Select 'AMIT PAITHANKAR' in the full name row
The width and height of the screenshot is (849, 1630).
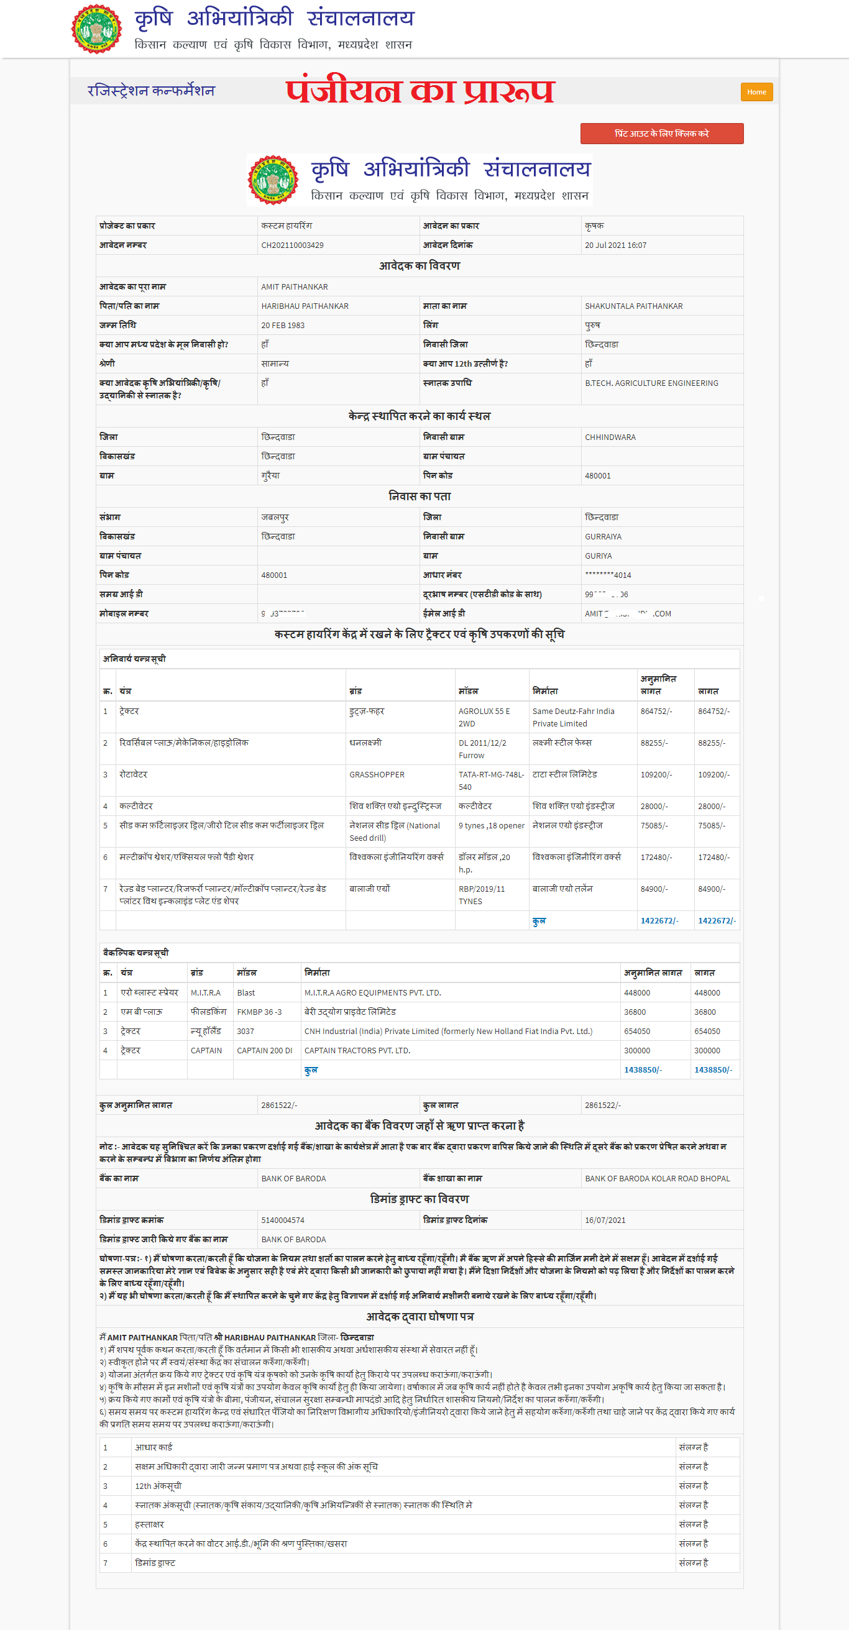click(295, 287)
